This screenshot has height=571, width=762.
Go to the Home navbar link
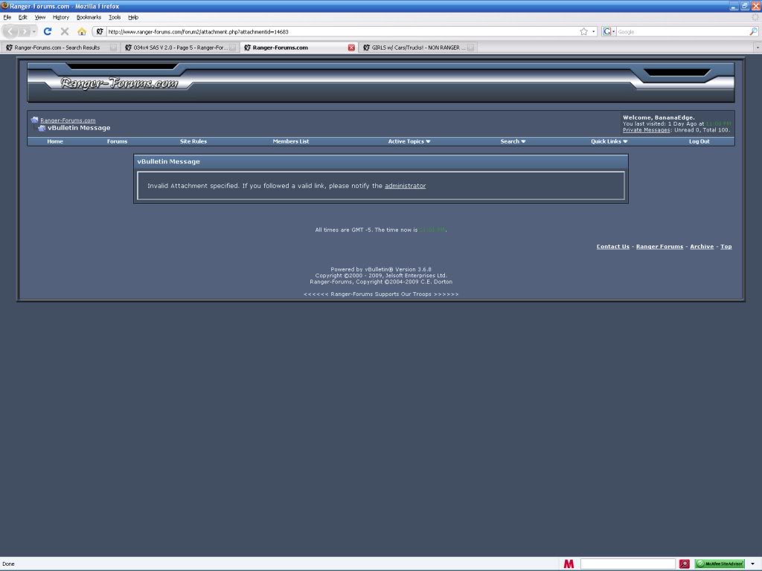[x=55, y=141]
